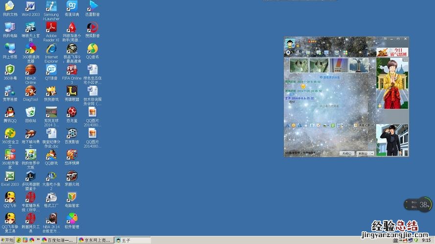Open Word 2003 desktop shortcut

[x=30, y=6]
